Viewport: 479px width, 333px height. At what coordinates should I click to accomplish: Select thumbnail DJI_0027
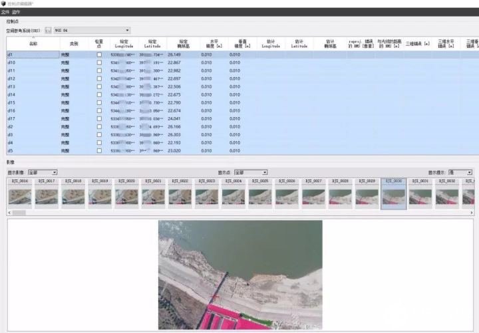click(313, 193)
